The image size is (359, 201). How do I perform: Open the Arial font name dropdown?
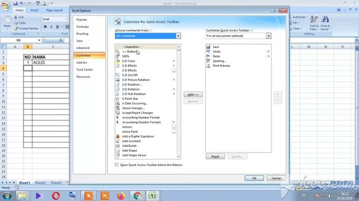[66, 19]
